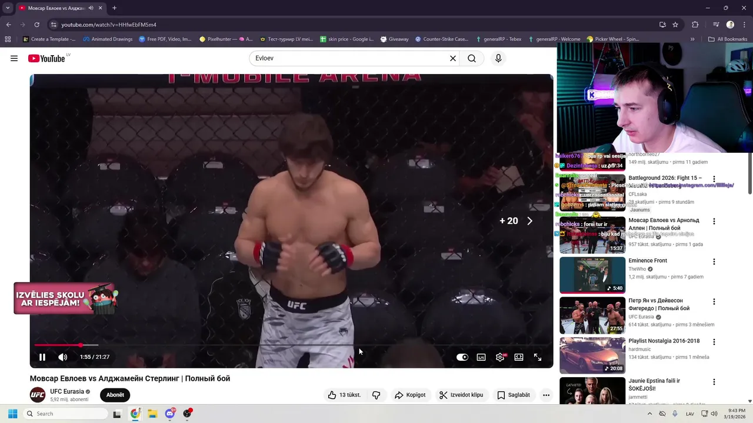
Task: Open the All Bookmarks folder
Action: (x=728, y=39)
